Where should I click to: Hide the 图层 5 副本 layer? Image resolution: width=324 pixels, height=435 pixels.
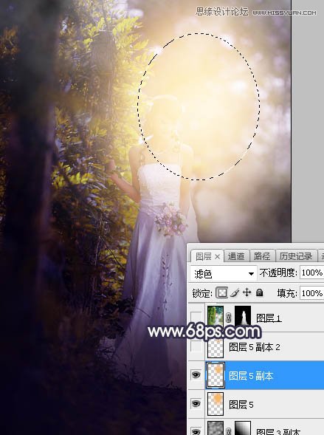pos(196,375)
